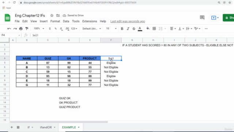This screenshot has width=234, height=132.
Task: Format as percent icon
Action: tap(56, 29)
